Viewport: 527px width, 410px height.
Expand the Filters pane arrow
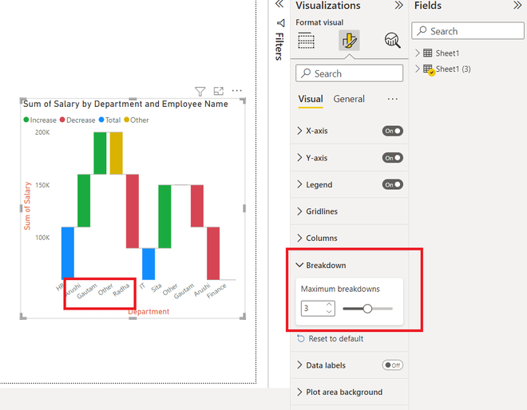(279, 4)
